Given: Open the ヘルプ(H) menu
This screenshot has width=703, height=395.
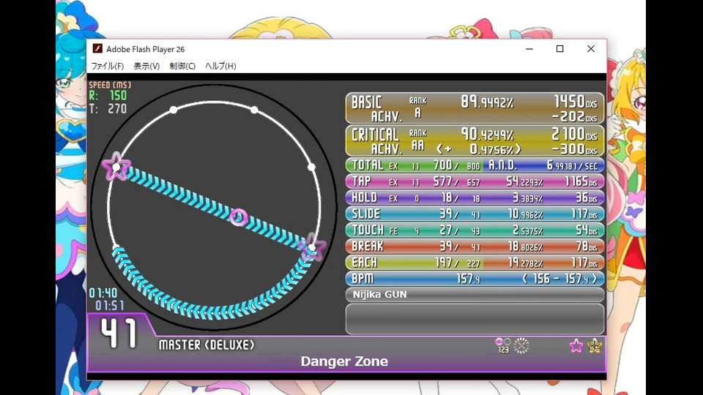Looking at the screenshot, I should [220, 66].
